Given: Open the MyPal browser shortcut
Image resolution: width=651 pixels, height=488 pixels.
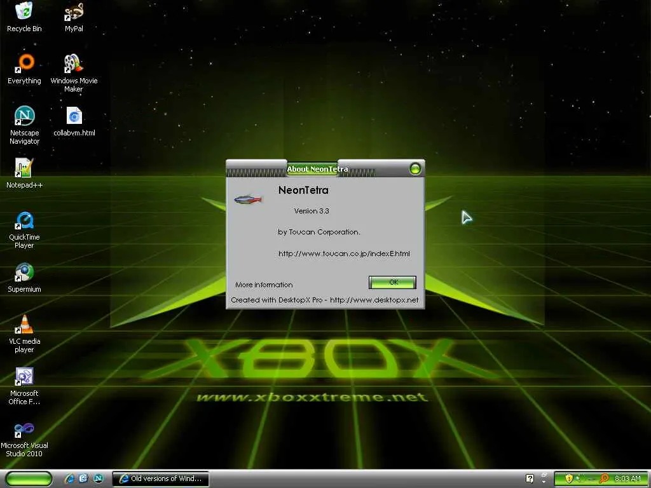Looking at the screenshot, I should (x=74, y=17).
